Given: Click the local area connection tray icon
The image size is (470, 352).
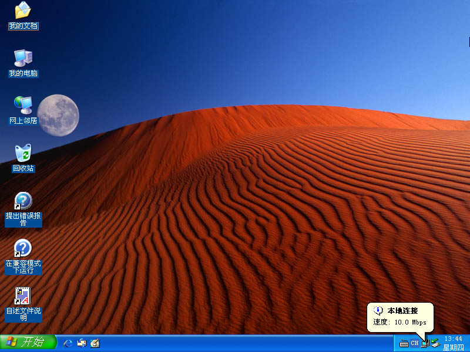Looking at the screenshot, I should [x=425, y=344].
